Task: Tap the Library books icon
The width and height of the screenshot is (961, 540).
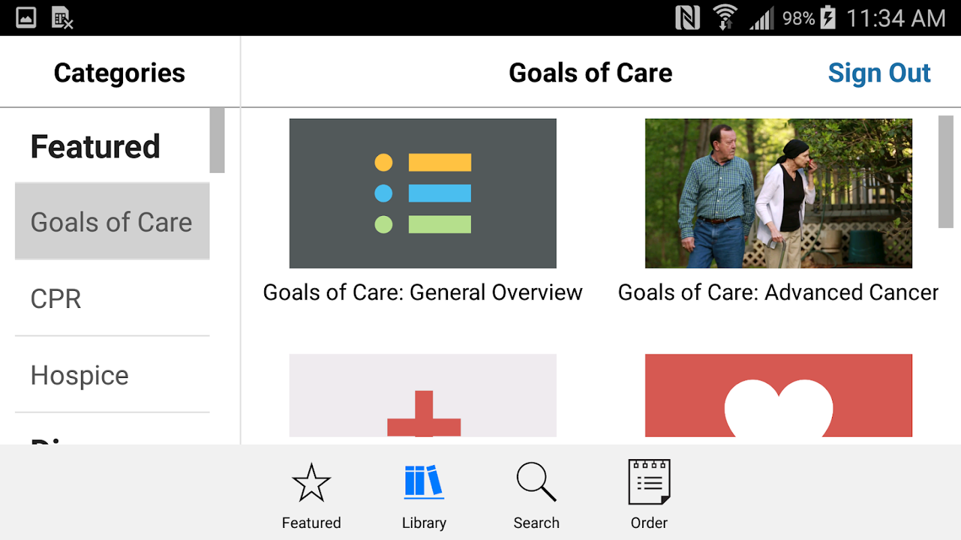Action: 424,483
